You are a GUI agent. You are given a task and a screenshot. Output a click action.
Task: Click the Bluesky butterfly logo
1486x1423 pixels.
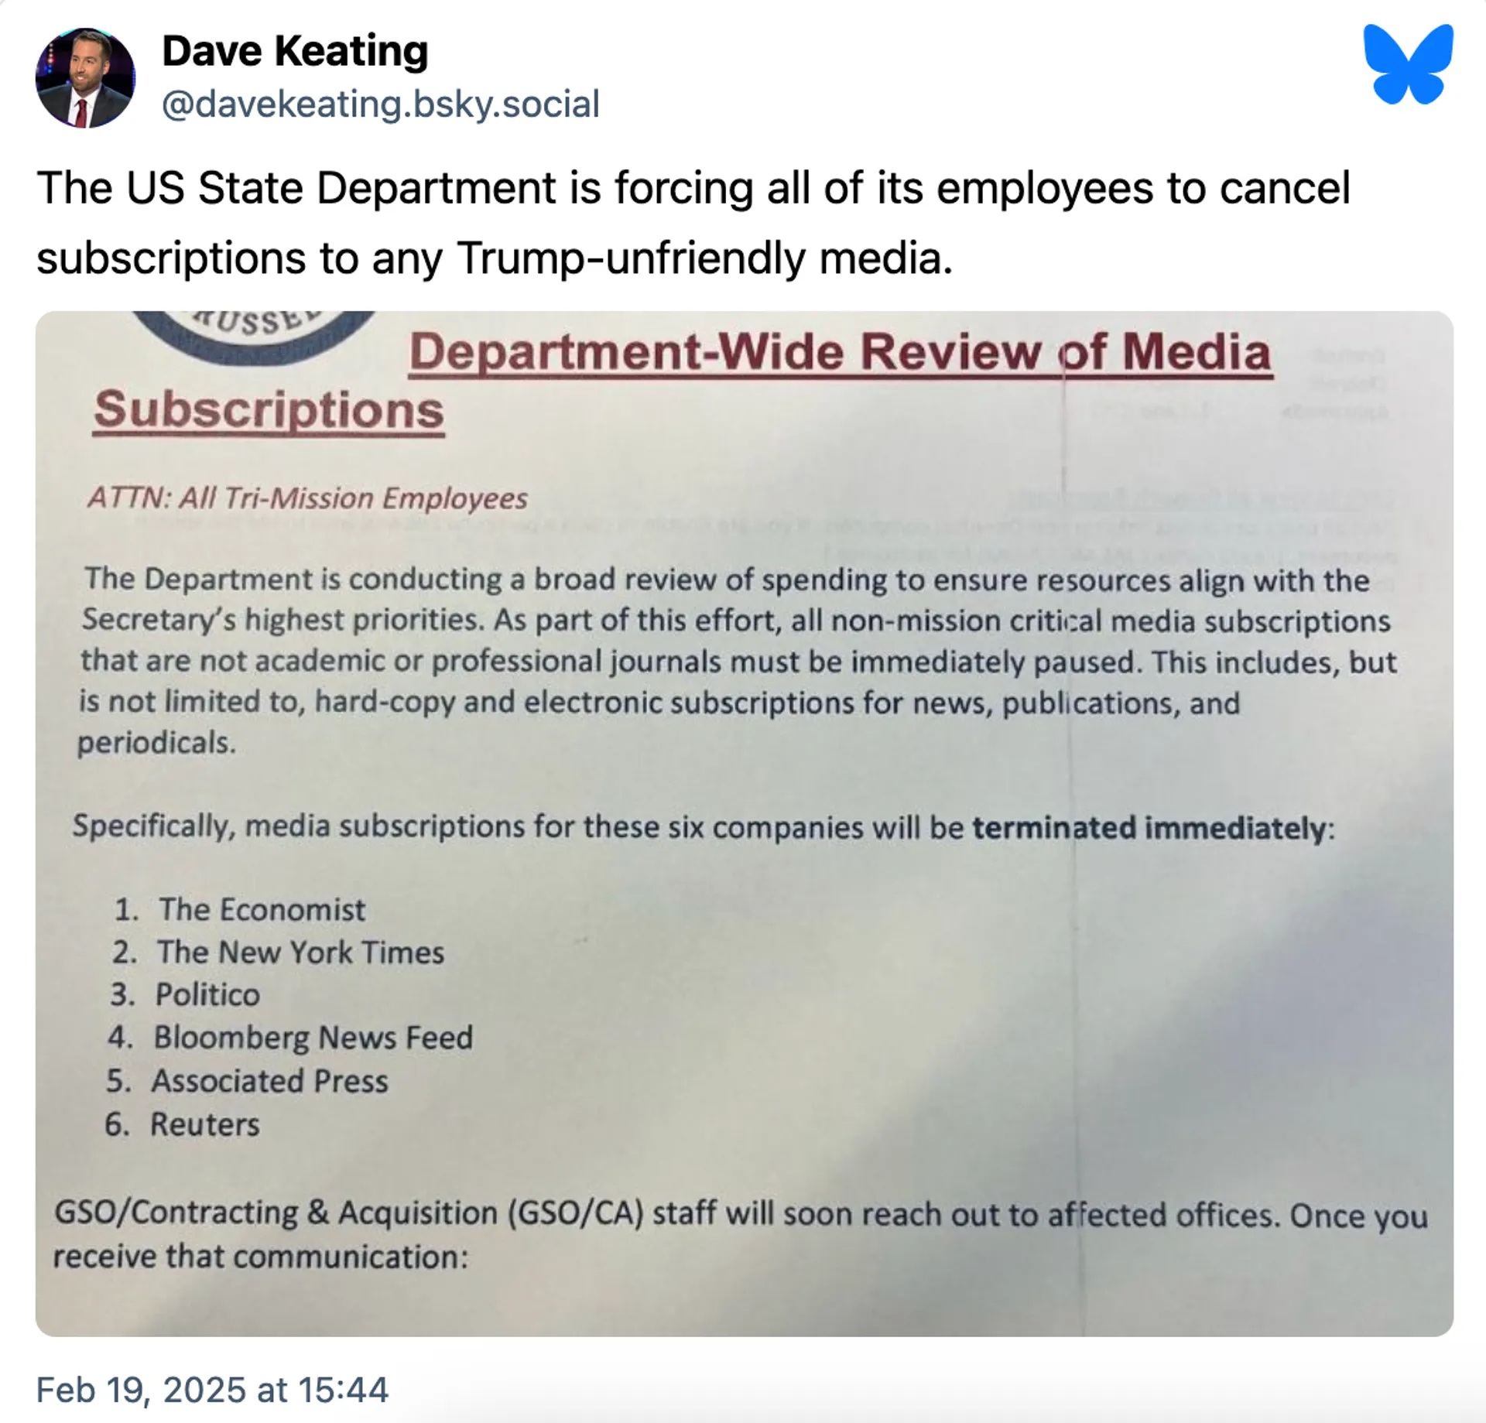point(1408,64)
